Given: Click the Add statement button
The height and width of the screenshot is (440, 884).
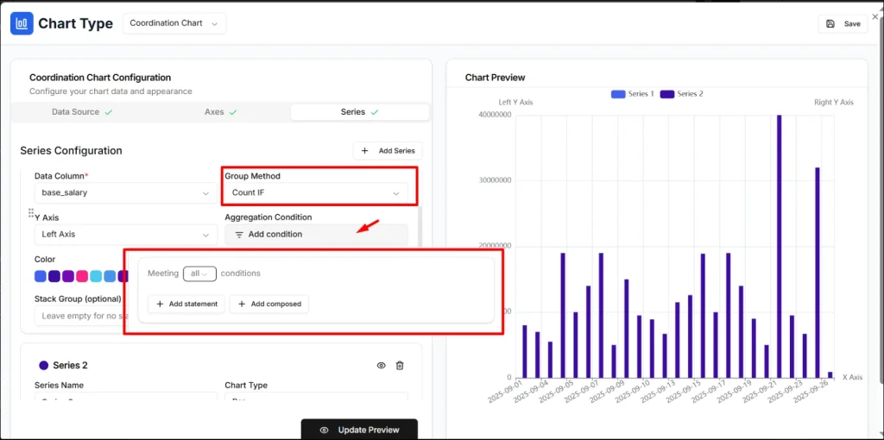Looking at the screenshot, I should (x=186, y=304).
